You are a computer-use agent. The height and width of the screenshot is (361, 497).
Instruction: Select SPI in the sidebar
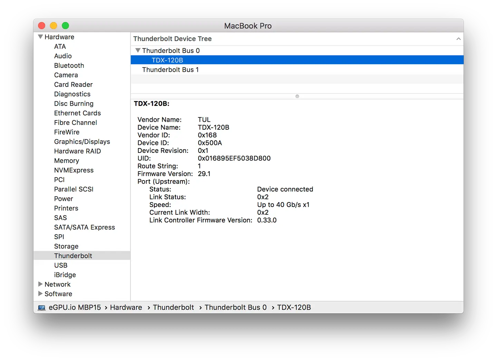coord(59,237)
